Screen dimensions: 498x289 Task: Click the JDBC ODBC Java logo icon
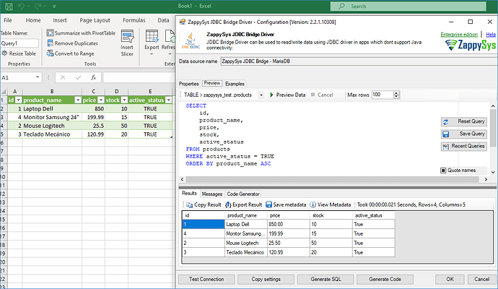coord(191,40)
